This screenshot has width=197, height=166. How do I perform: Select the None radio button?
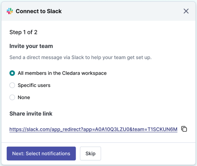(12, 97)
